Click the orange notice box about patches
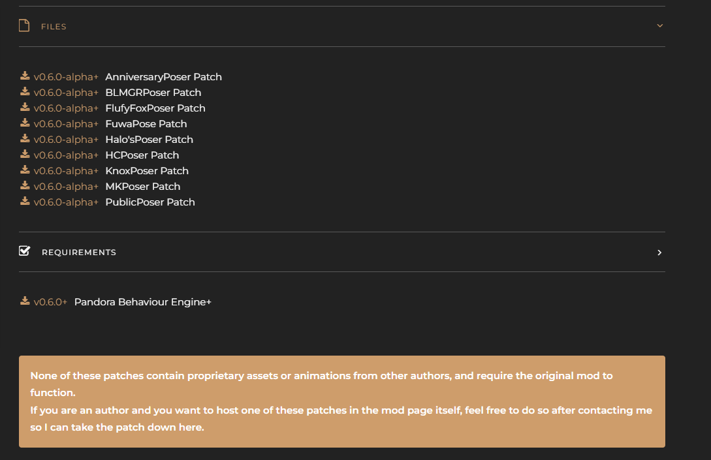 [341, 401]
